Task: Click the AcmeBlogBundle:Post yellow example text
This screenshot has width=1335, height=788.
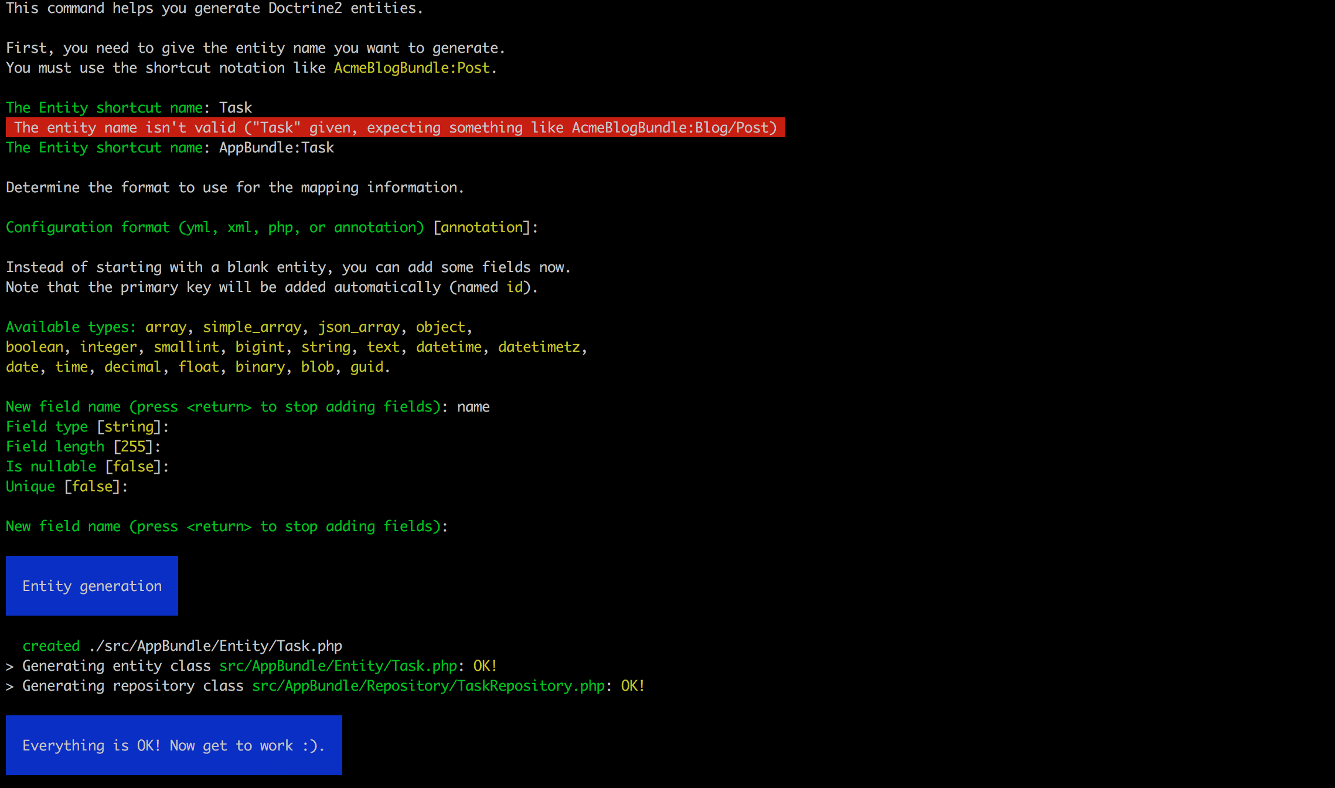Action: point(411,68)
